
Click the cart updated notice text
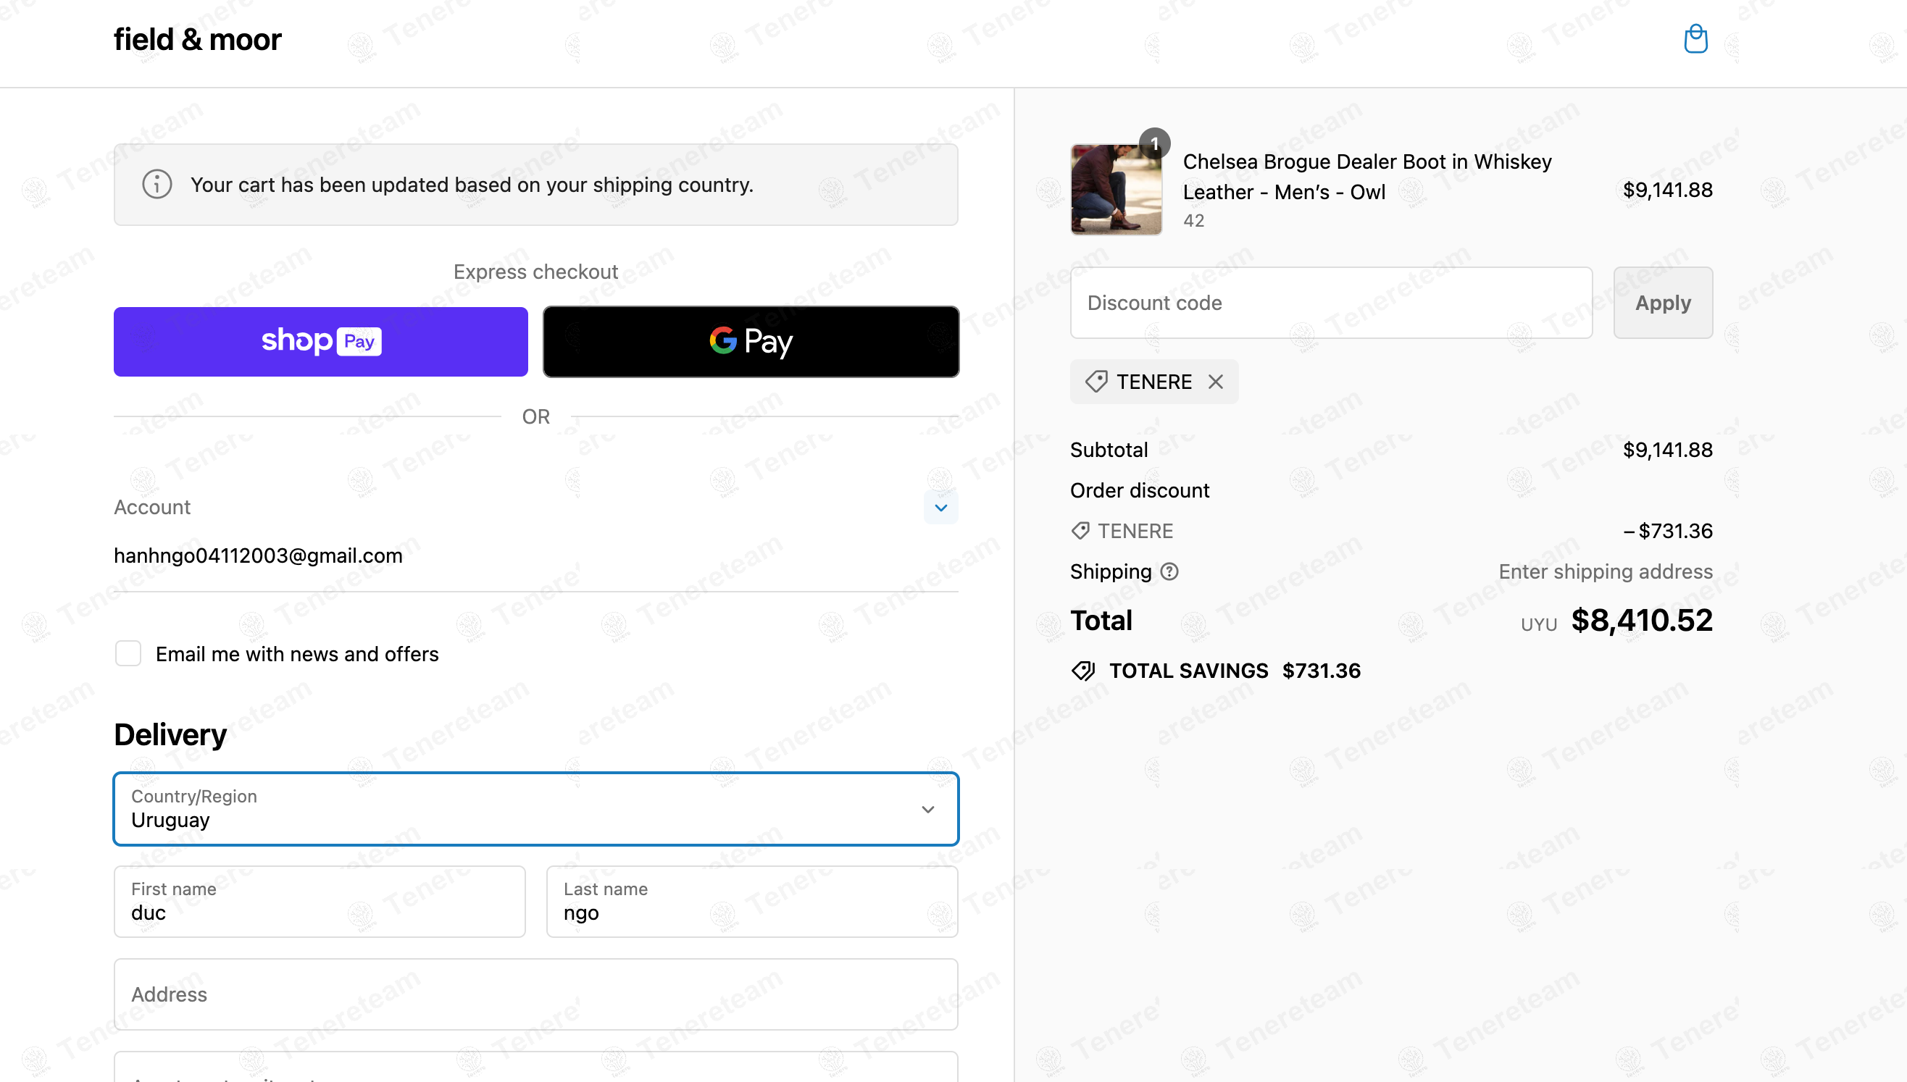(x=472, y=185)
